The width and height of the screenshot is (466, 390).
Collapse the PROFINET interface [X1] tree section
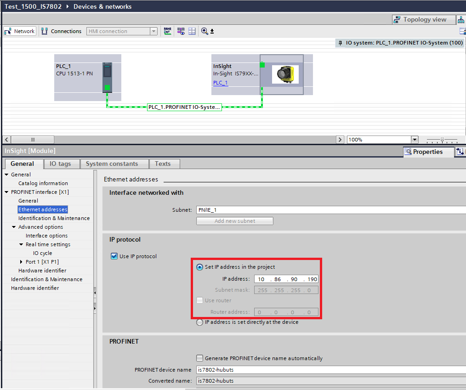tap(7, 192)
